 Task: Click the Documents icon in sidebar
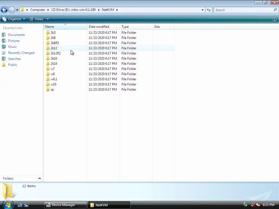(x=4, y=35)
